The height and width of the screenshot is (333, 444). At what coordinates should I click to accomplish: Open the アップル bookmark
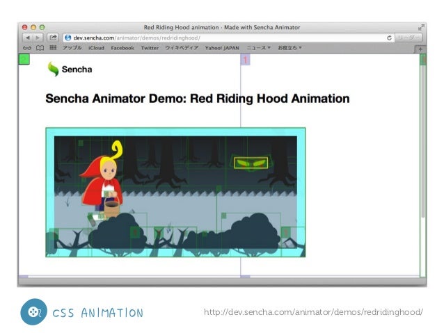tap(72, 48)
